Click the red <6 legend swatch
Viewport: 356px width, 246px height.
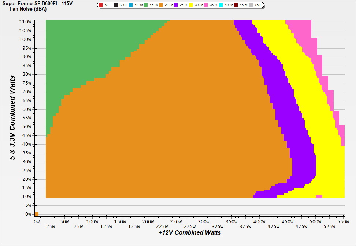tap(101, 5)
